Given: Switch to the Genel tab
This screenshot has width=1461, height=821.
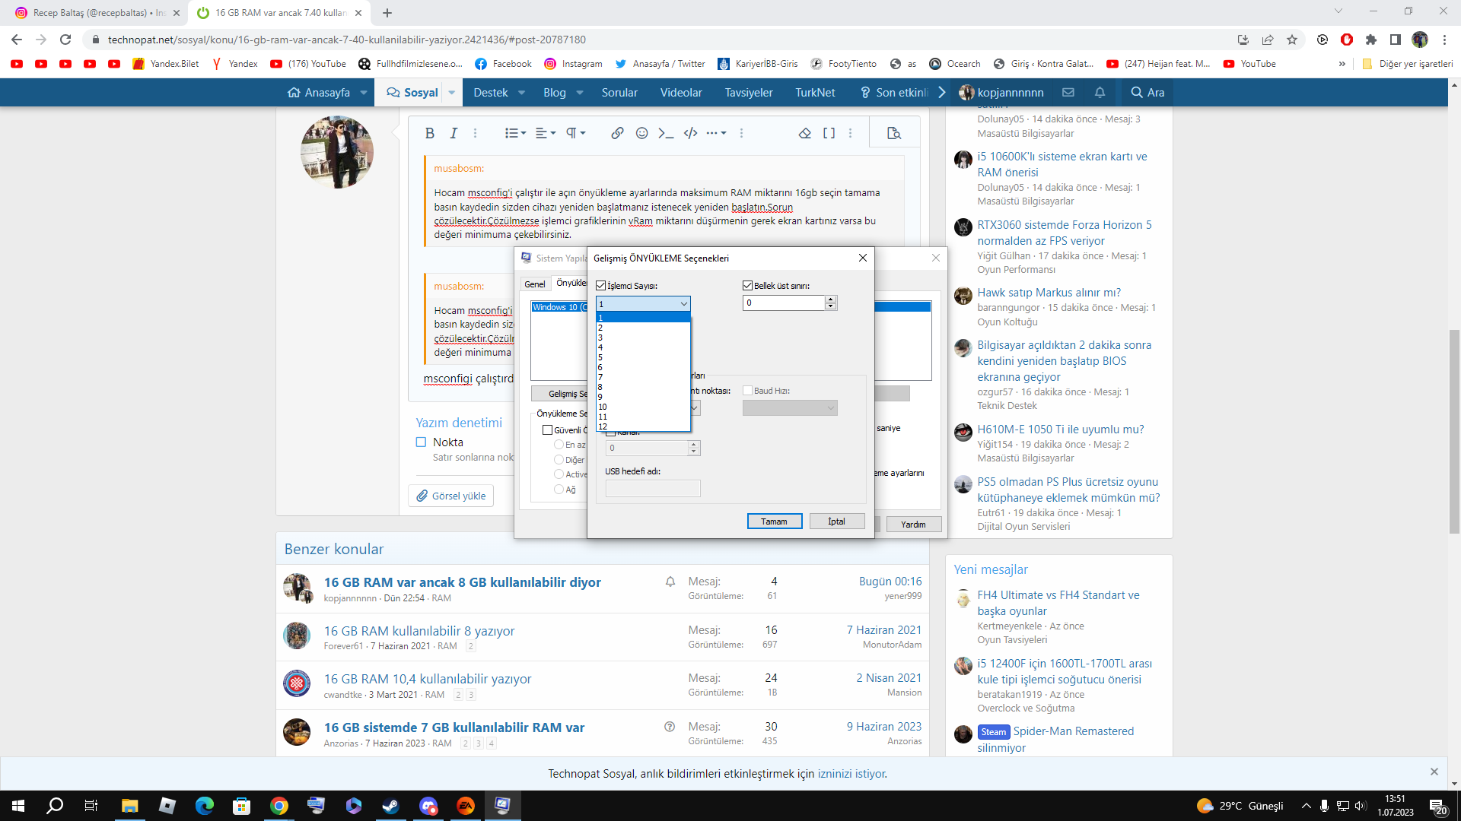Looking at the screenshot, I should (x=534, y=284).
